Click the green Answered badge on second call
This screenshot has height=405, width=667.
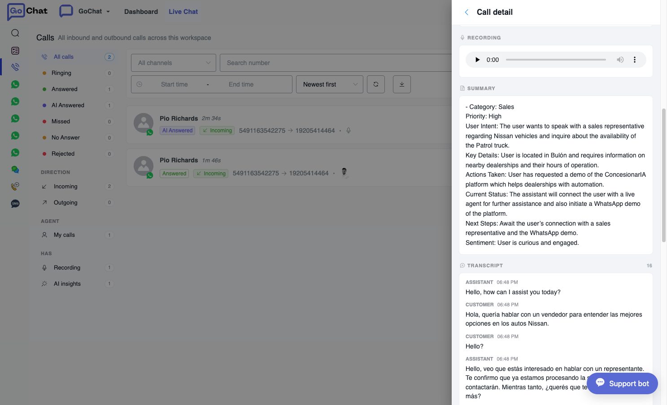coord(174,174)
